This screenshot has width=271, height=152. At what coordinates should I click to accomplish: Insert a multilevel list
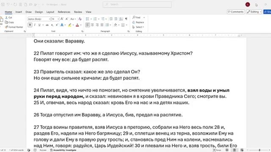(103, 19)
